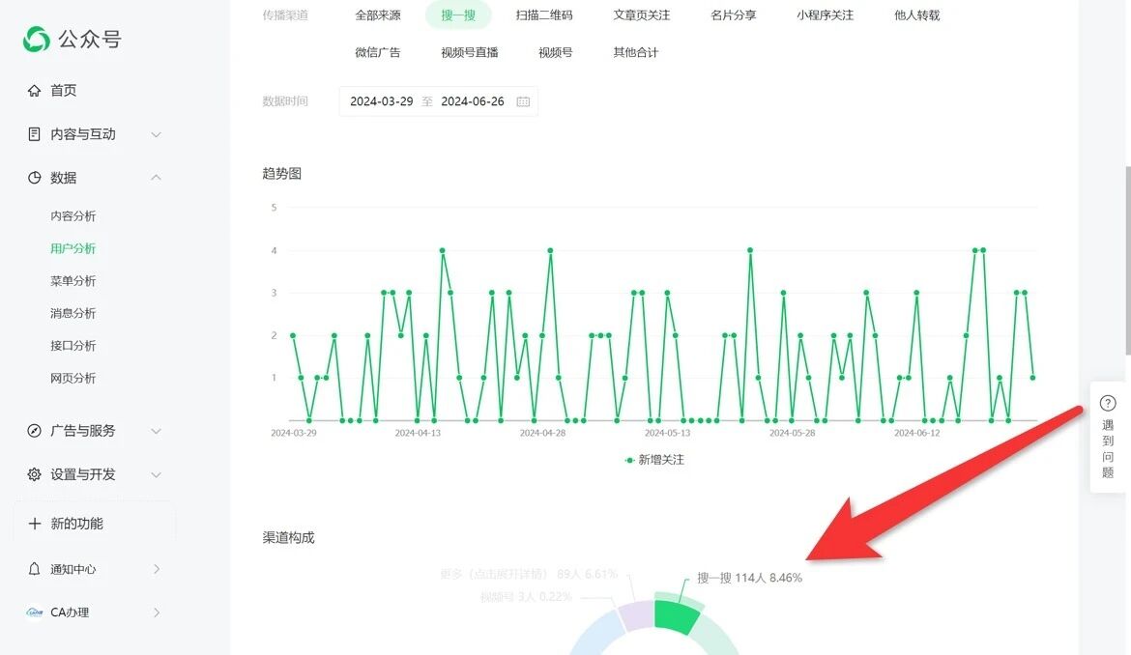
Task: Click the 设置与开发 gear icon
Action: (34, 474)
